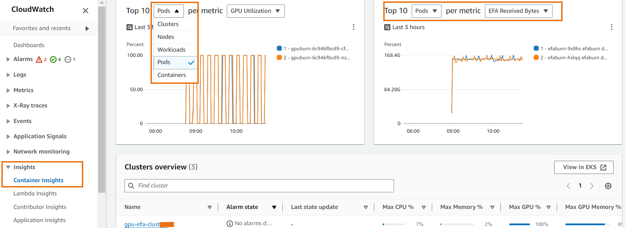This screenshot has width=625, height=228.
Task: Click calendar icon beside Last 3 hours on right chart
Action: click(387, 27)
